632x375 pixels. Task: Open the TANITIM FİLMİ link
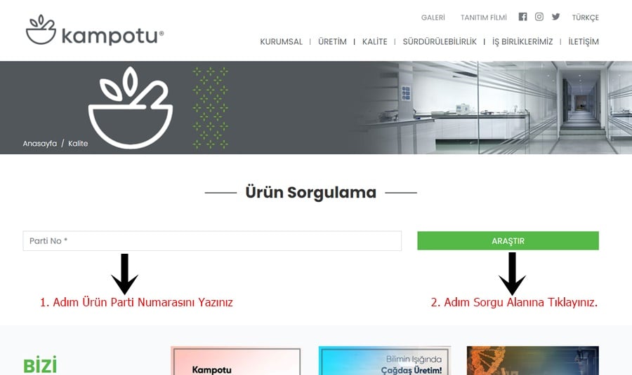(x=484, y=18)
